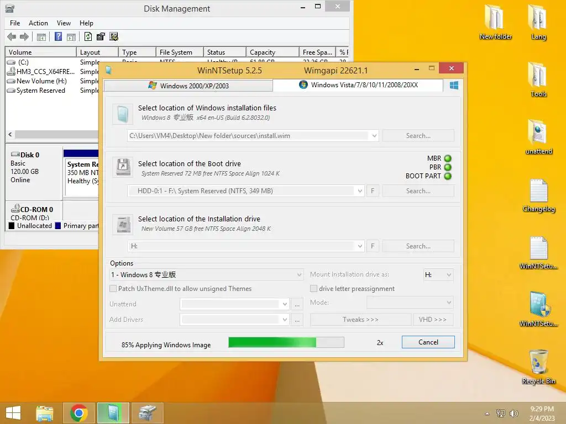Viewport: 566px width, 424px height.
Task: Open Google Chrome from the taskbar
Action: (78, 413)
